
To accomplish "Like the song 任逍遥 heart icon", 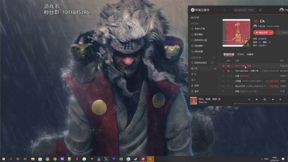I will [228, 81].
